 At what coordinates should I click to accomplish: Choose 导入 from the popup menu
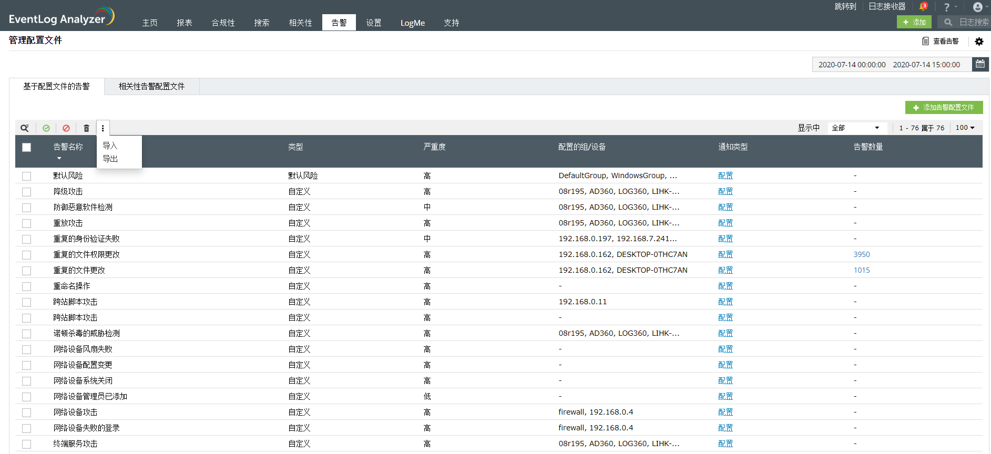click(x=110, y=146)
